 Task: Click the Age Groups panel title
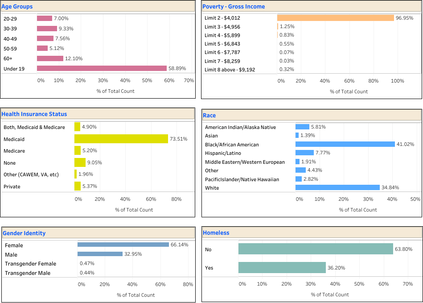(x=17, y=6)
